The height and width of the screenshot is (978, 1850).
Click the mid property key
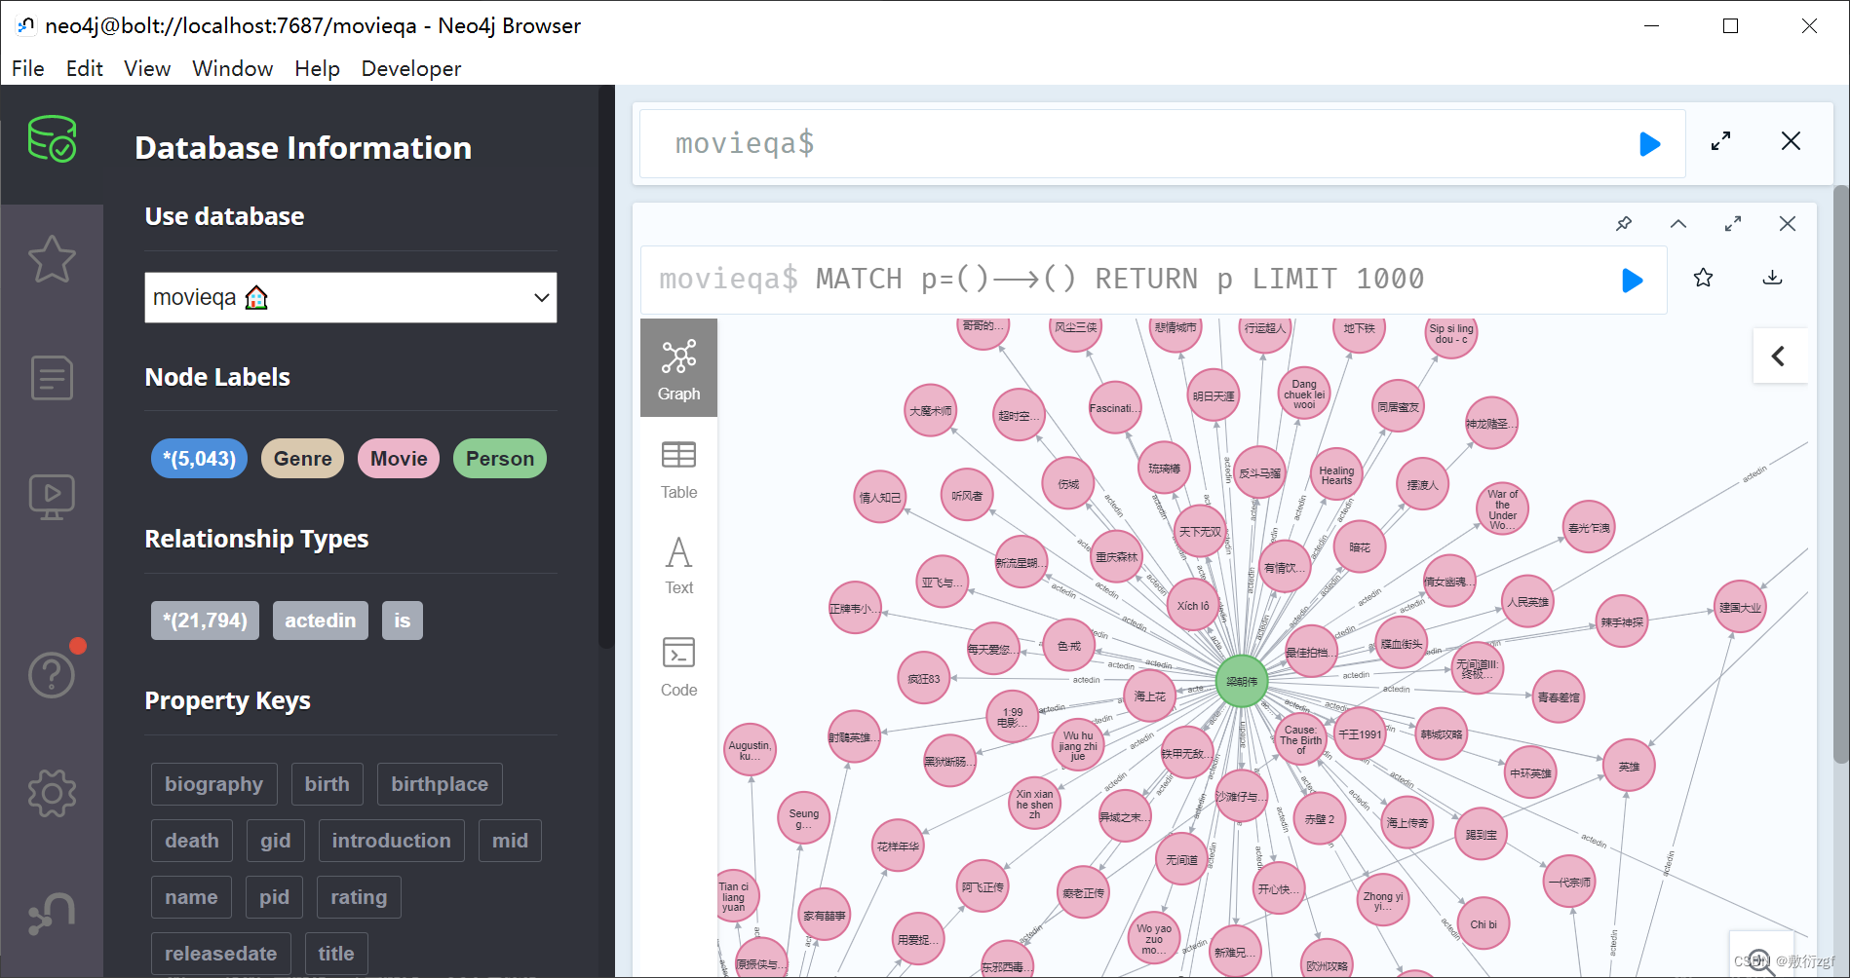[510, 841]
